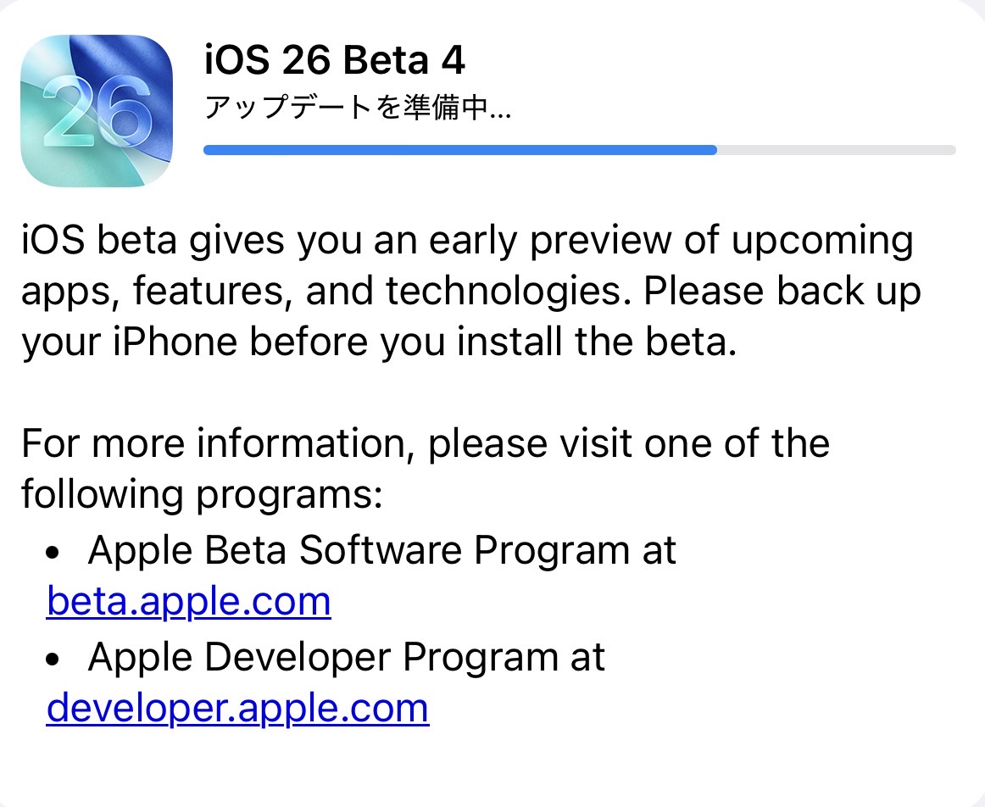Click the "Apple Beta Software Program at" text
Screen dimensions: 985x807
[381, 551]
